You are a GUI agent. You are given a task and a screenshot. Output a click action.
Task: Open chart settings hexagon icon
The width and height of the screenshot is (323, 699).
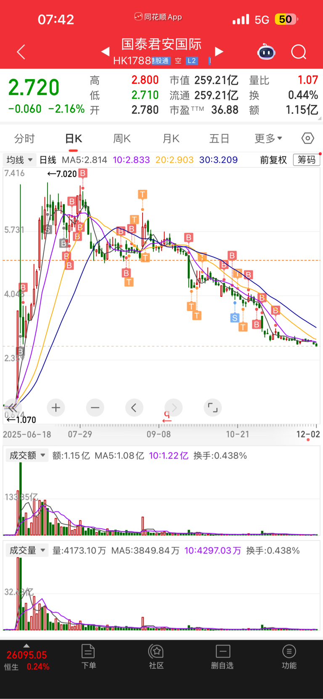pos(308,138)
